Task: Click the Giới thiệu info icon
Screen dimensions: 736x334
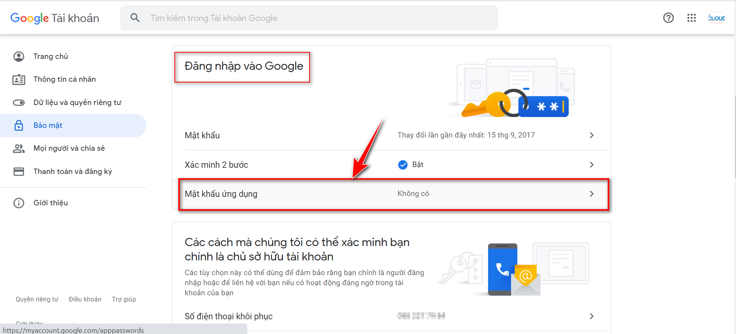Action: click(19, 203)
